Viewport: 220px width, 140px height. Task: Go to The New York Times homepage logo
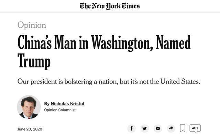click(x=110, y=6)
